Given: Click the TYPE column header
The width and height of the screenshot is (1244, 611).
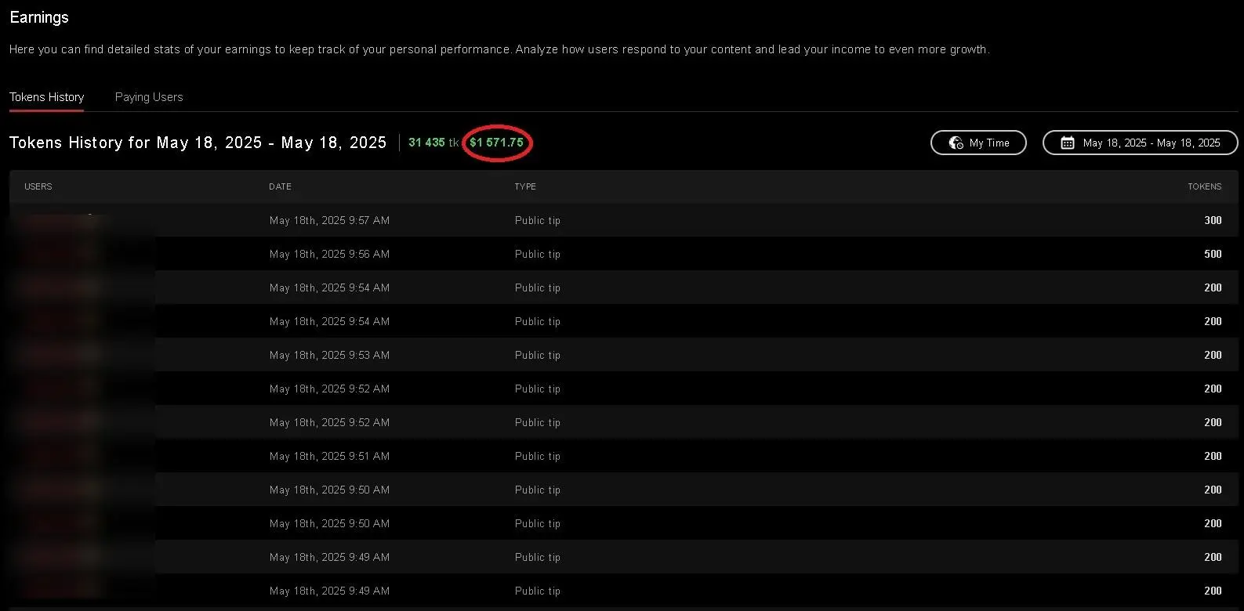Looking at the screenshot, I should click(x=525, y=186).
